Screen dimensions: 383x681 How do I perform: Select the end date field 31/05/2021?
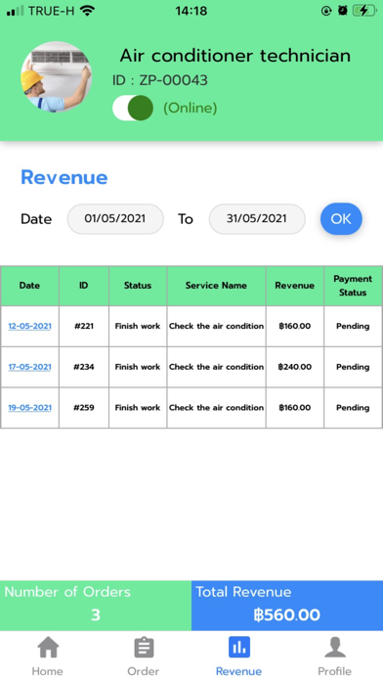point(257,219)
